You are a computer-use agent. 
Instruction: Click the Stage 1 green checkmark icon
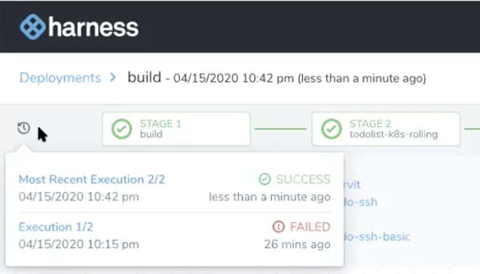tap(122, 129)
